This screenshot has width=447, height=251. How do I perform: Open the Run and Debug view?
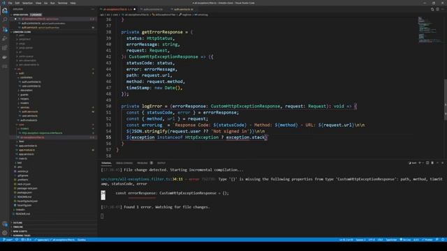tap(5, 38)
